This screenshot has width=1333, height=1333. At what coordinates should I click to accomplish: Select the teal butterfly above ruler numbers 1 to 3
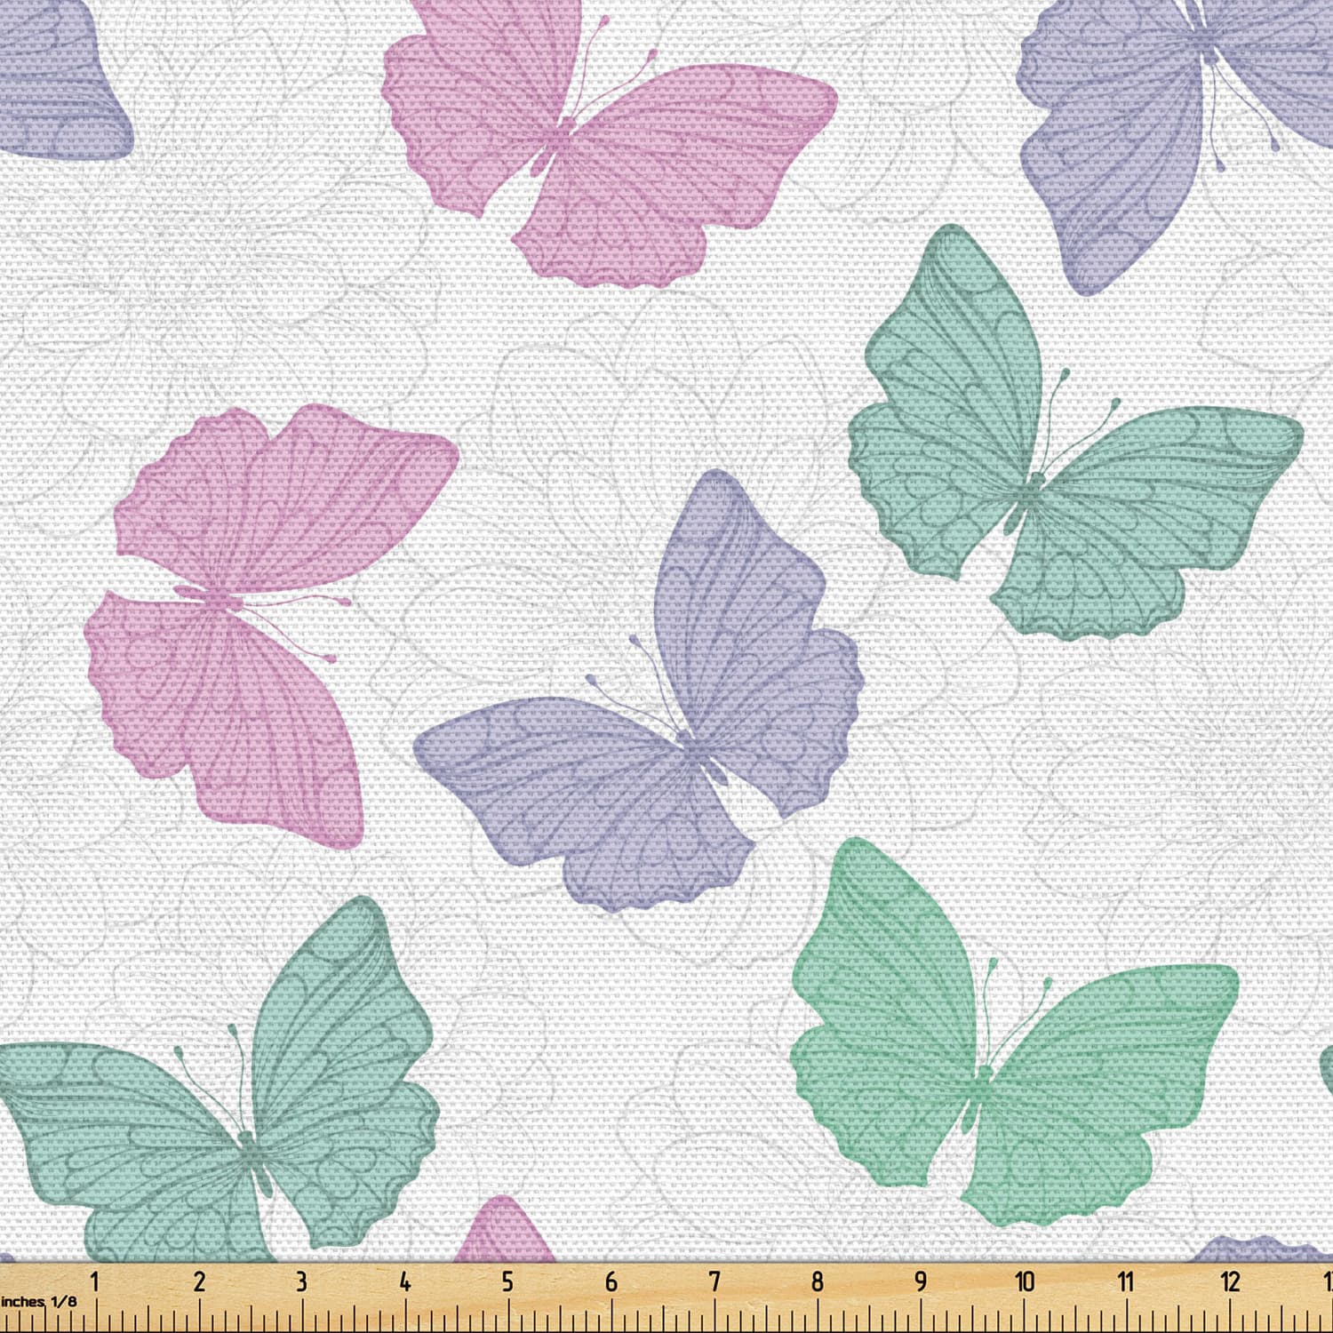point(220,1080)
